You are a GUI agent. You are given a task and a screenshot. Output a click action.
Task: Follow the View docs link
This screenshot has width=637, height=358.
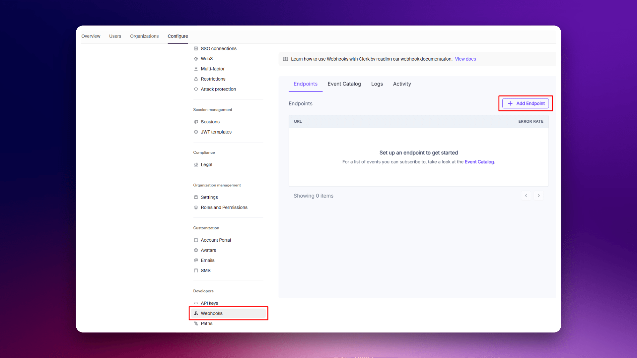[465, 59]
